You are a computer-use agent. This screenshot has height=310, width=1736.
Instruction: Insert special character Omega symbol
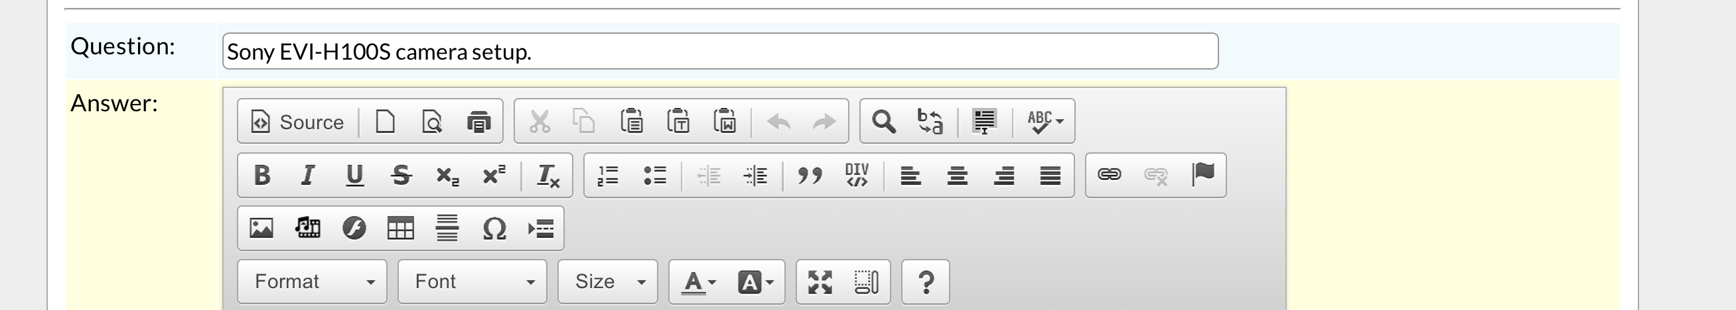[x=494, y=229]
